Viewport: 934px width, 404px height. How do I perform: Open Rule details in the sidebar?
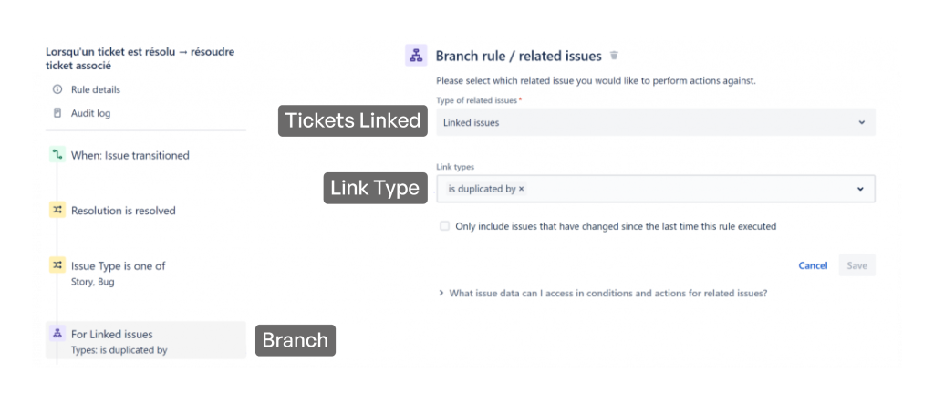pyautogui.click(x=95, y=89)
